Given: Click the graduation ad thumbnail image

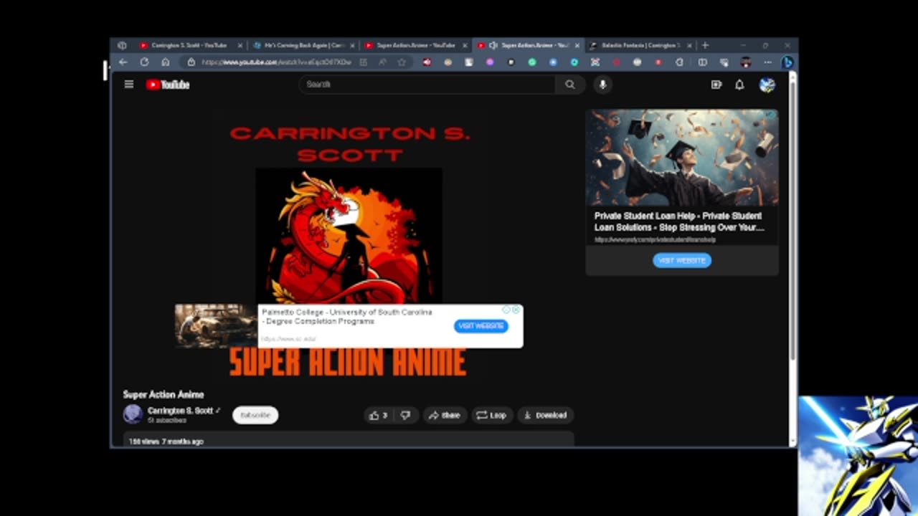Looking at the screenshot, I should click(682, 158).
